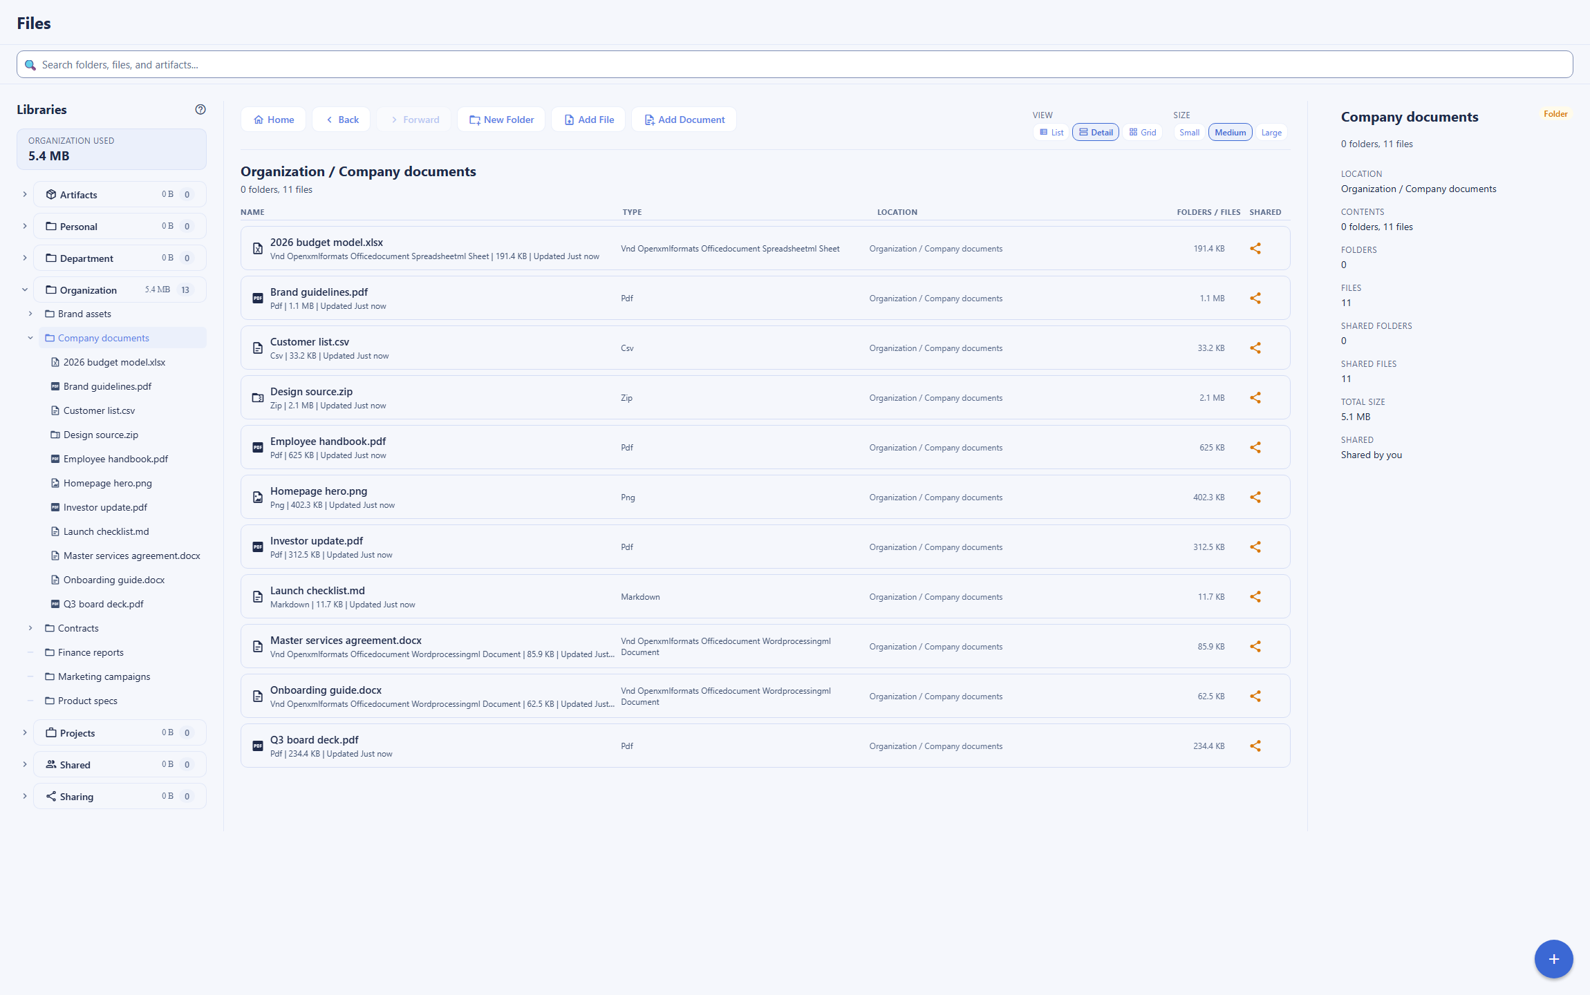Image resolution: width=1590 pixels, height=995 pixels.
Task: Click the Back button
Action: (342, 120)
